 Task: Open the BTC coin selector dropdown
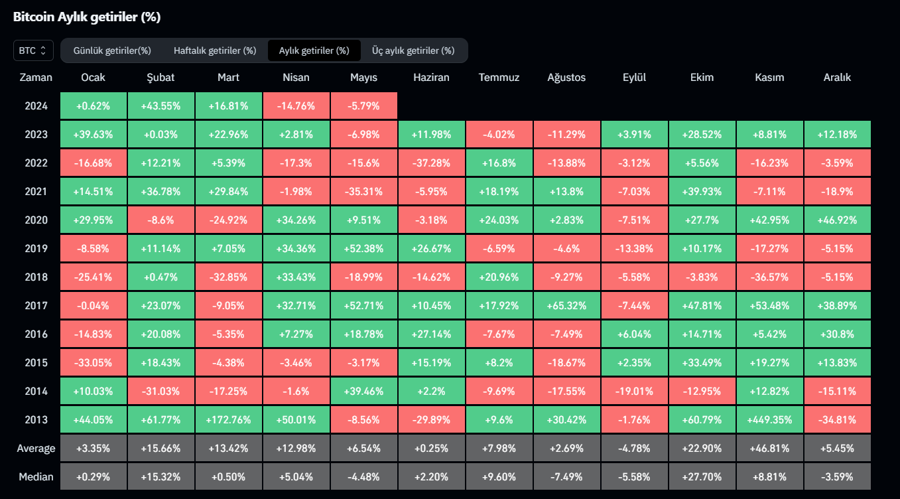click(x=33, y=50)
